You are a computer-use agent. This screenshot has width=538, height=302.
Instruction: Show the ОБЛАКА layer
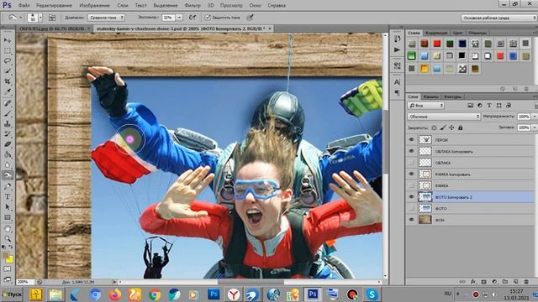point(411,163)
